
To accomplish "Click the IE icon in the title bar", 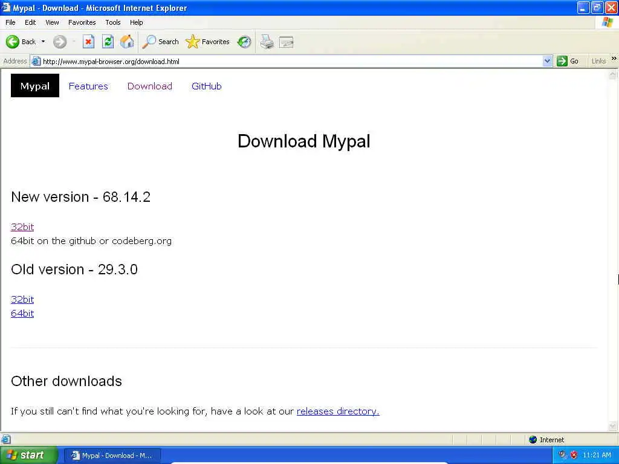I will pos(6,7).
